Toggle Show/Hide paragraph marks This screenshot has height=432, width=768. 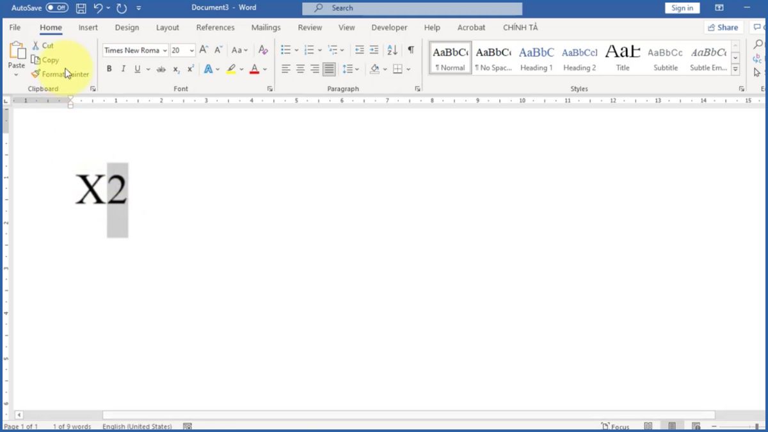coord(411,50)
